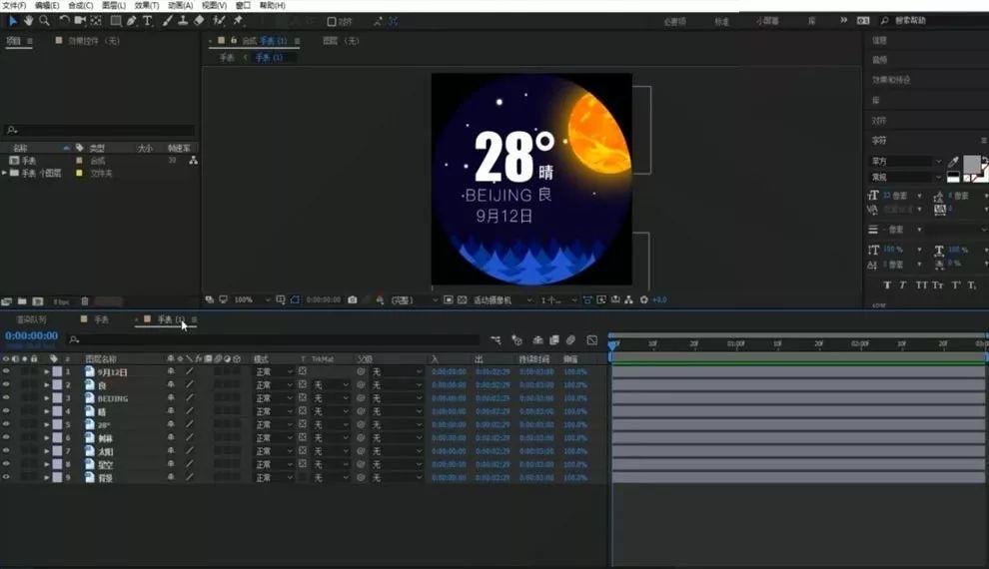The image size is (989, 569).
Task: Create new folder in Project panel
Action: point(22,301)
